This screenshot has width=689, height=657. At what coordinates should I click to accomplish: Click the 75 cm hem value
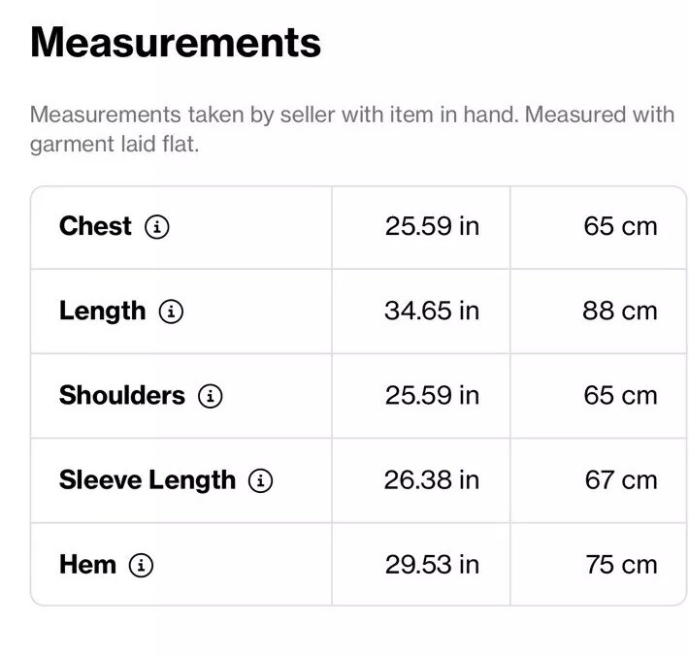pos(621,564)
